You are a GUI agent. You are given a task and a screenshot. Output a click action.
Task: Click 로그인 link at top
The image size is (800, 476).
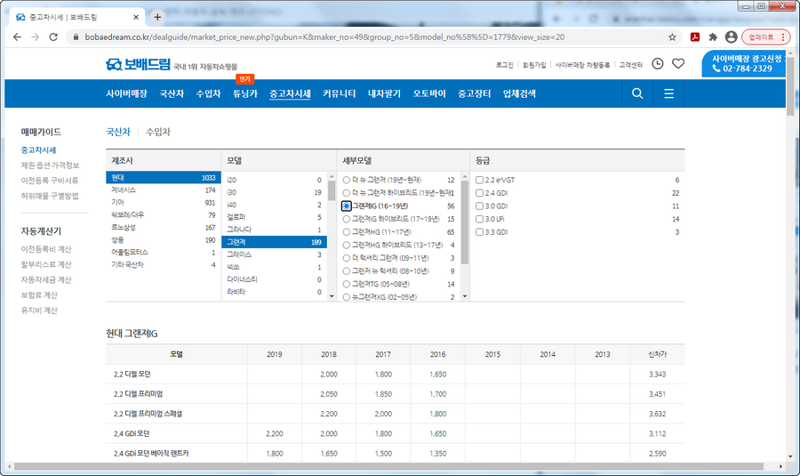click(x=505, y=65)
